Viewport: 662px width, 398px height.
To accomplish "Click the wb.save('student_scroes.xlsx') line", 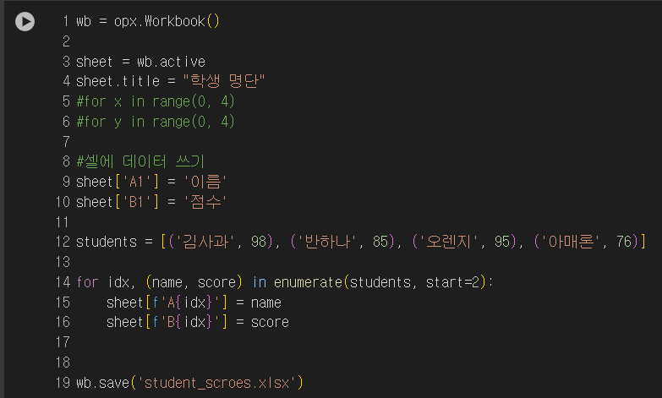I will (189, 383).
